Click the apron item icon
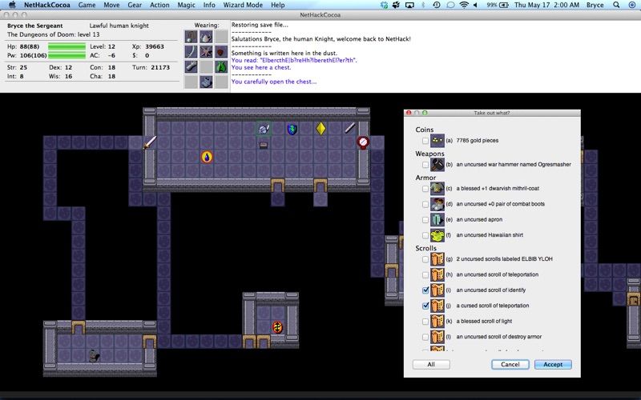 click(437, 219)
